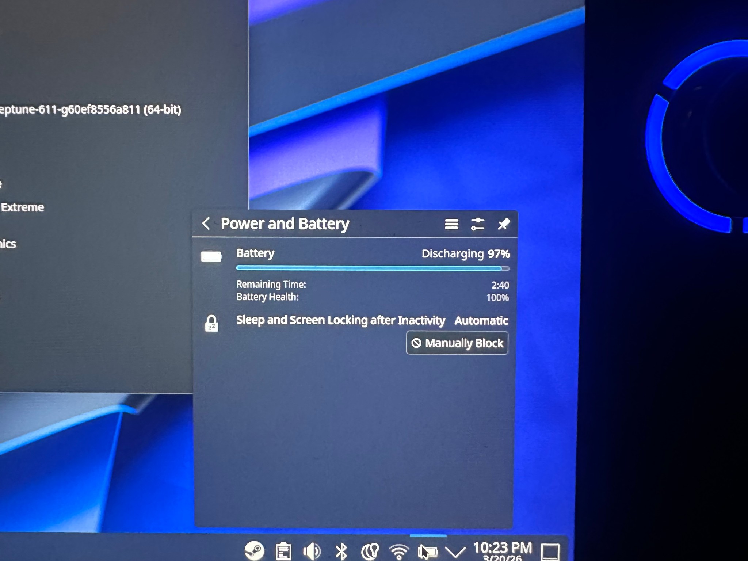This screenshot has height=561, width=748.
Task: Click kernel version text ending (64-bit)
Action: [91, 109]
